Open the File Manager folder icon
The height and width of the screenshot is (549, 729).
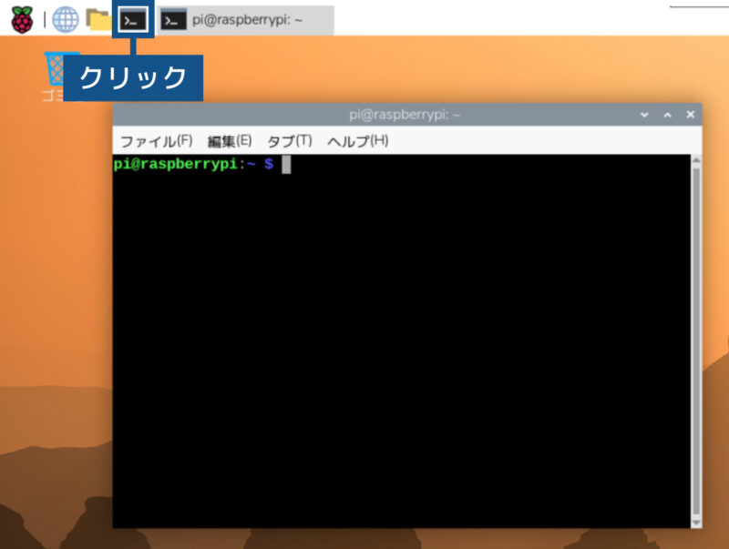(x=98, y=18)
